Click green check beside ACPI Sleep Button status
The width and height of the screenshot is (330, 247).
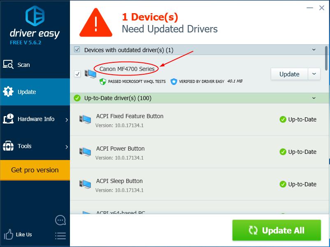(x=283, y=184)
